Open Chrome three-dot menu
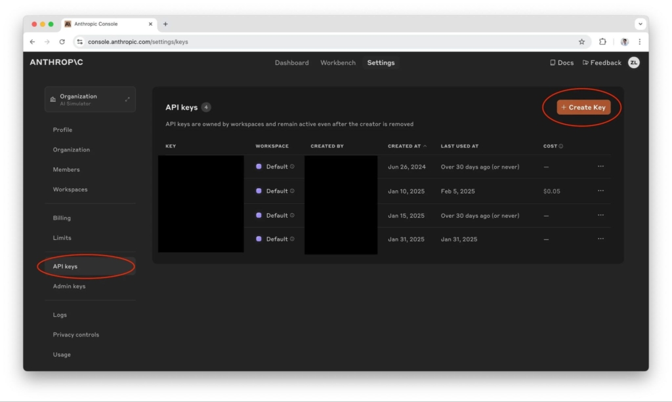This screenshot has height=402, width=672. (x=640, y=42)
